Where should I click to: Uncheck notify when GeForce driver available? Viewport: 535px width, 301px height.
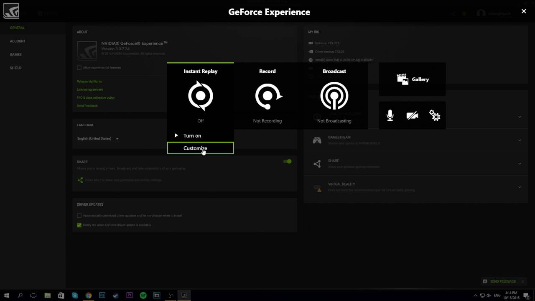[79, 225]
